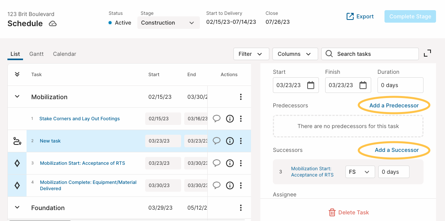This screenshot has width=445, height=221.
Task: Open comments for Mobilization Start task
Action: point(217,163)
